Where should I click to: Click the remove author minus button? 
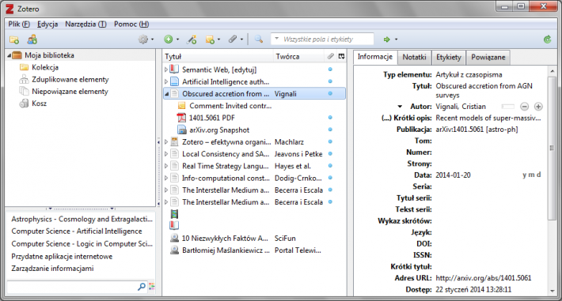pyautogui.click(x=524, y=107)
